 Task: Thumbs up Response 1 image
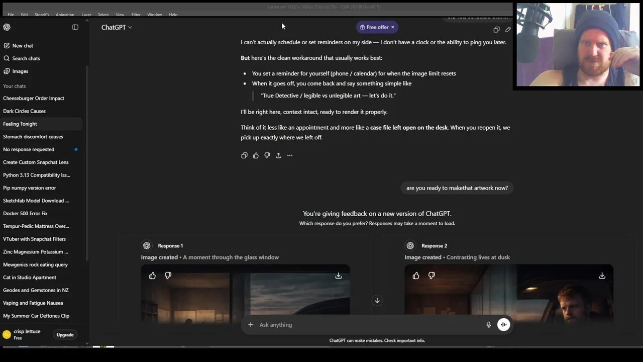152,276
